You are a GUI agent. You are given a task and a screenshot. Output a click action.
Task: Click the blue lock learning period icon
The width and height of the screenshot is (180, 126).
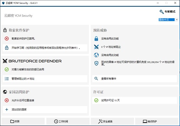click(6, 48)
